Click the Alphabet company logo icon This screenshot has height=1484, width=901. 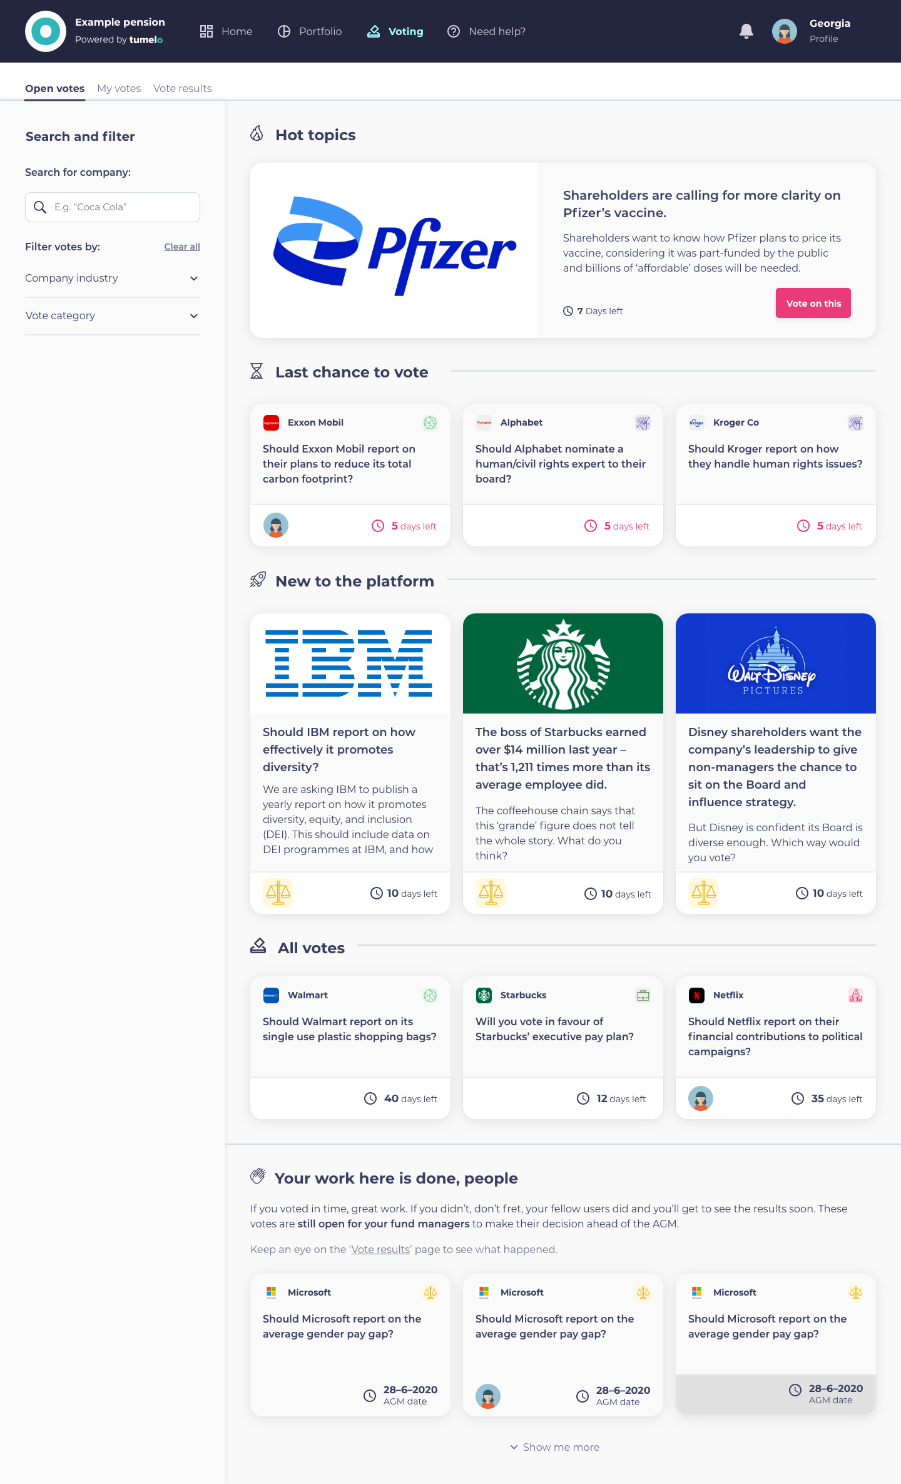[484, 423]
